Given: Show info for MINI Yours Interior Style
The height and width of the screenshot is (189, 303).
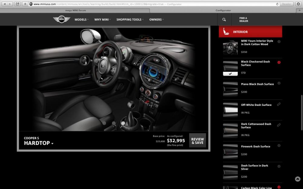Looking at the screenshot, I should tap(279, 41).
